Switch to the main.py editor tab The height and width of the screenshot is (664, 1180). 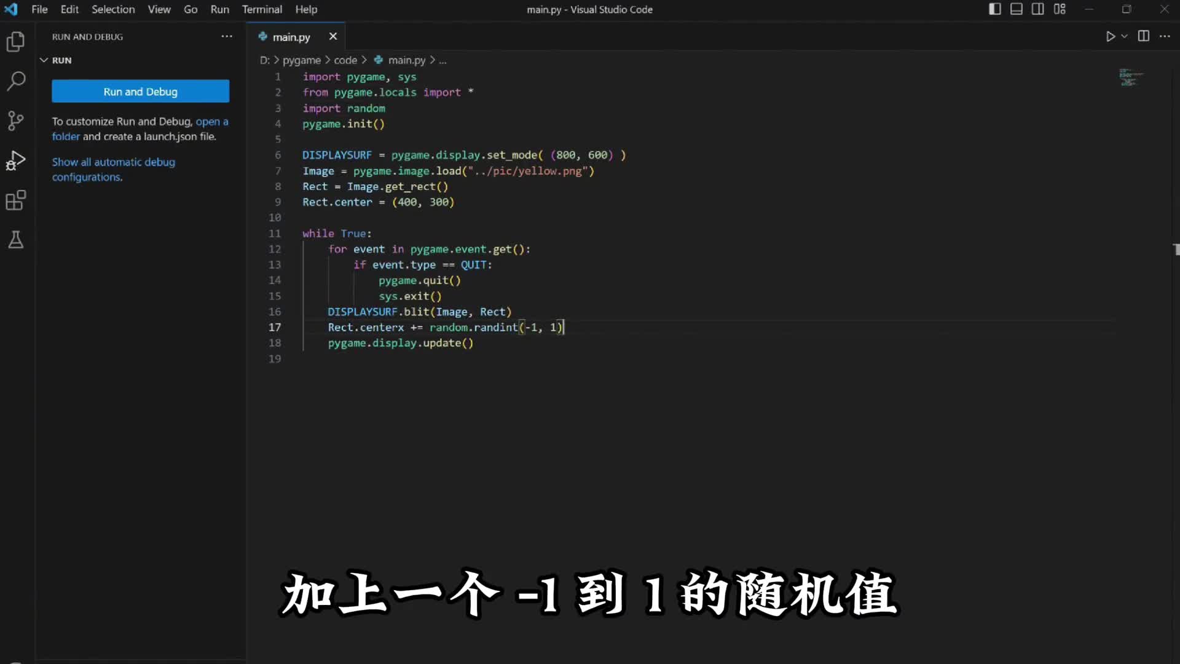(291, 36)
